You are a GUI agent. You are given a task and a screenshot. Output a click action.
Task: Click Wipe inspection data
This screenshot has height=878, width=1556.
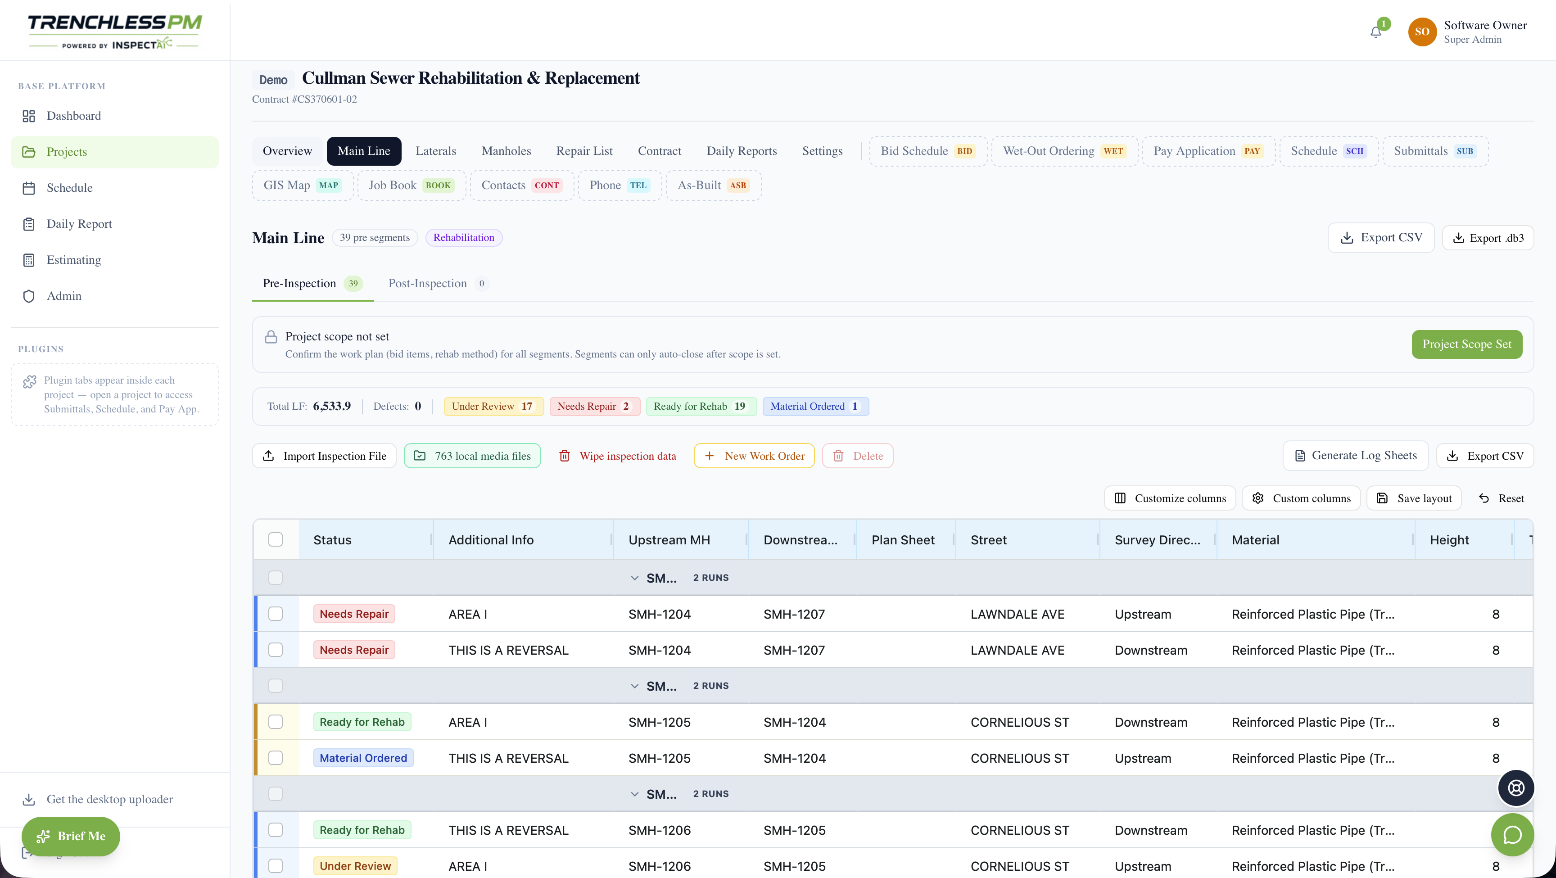pos(617,456)
